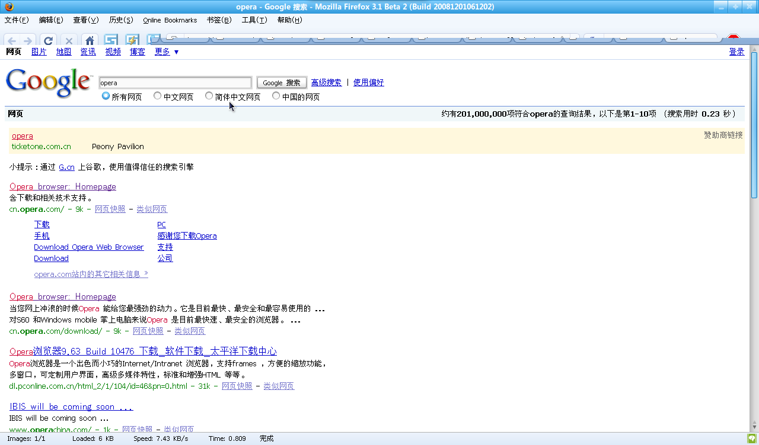Switch to 资讯 search
759x445 pixels.
pos(88,52)
